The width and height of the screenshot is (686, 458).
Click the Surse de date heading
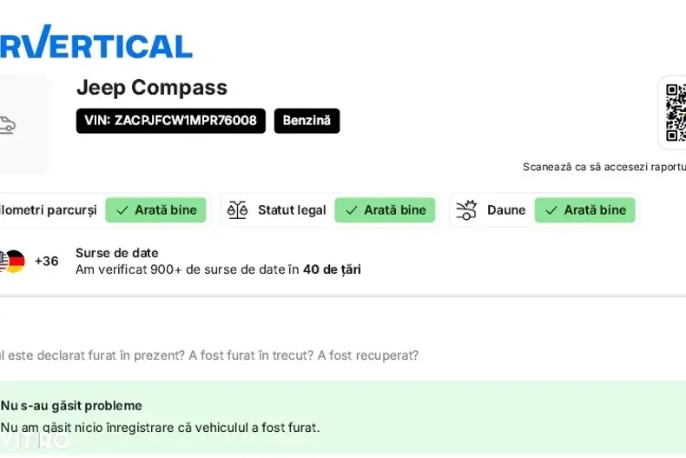click(117, 253)
